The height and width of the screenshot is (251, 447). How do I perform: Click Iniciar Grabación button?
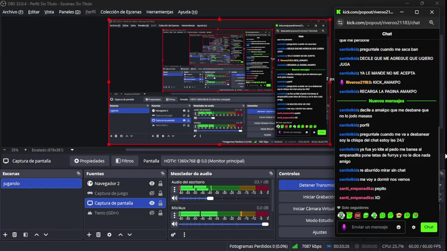[x=307, y=197]
